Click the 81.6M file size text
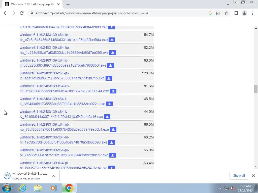This screenshot has height=193, width=258. tap(149, 86)
